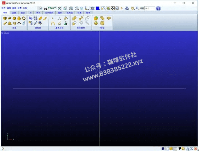
Task: Click Boolean Merge bodies icon
Action: pyautogui.click(x=81, y=19)
